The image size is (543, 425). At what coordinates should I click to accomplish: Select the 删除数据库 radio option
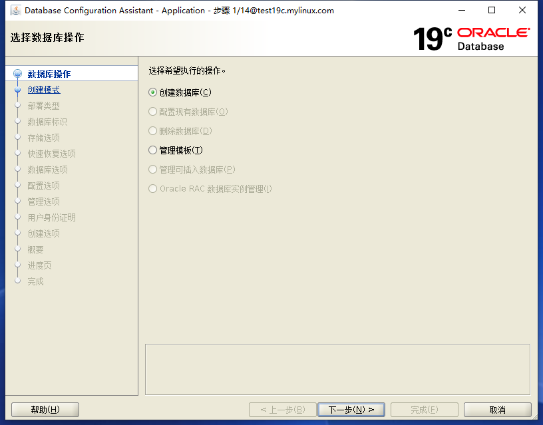pyautogui.click(x=152, y=130)
